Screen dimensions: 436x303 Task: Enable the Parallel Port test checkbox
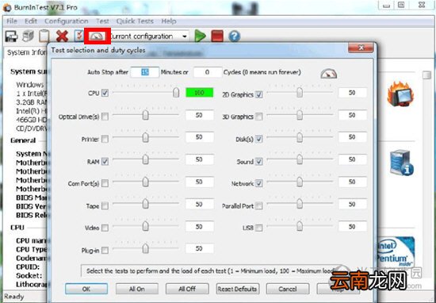point(259,206)
